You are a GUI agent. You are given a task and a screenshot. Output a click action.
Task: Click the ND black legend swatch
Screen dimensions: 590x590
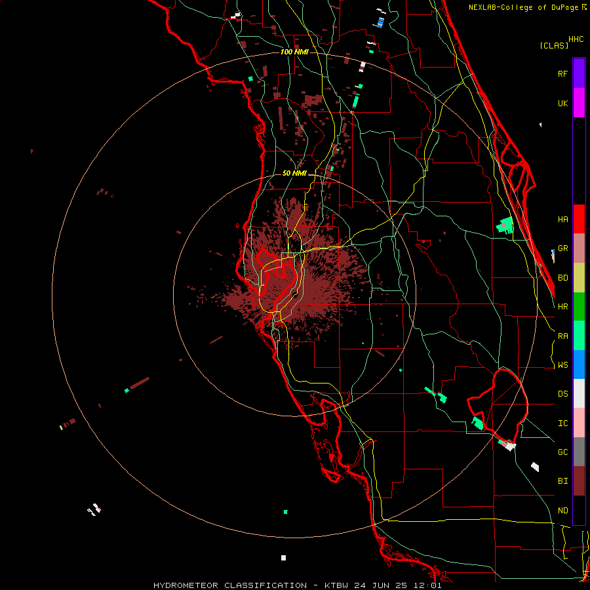pos(579,510)
